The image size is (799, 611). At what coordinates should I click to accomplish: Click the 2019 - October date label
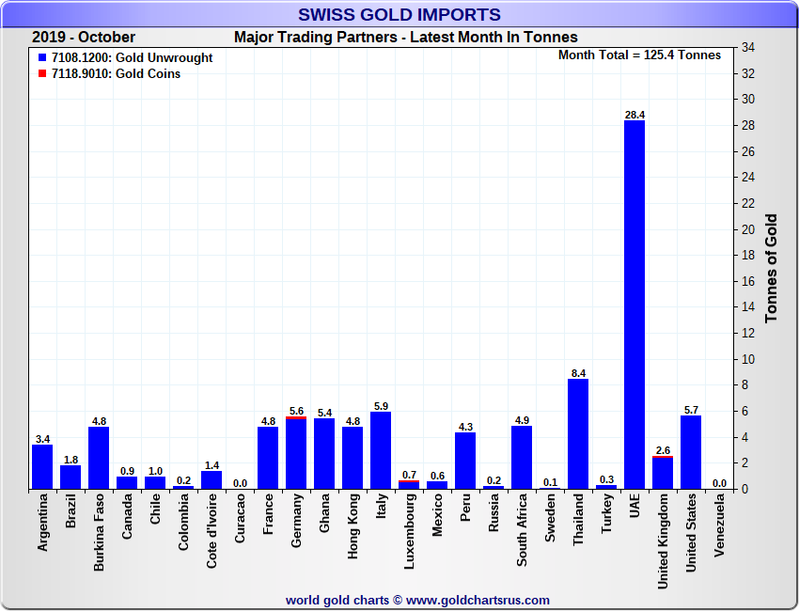(x=84, y=38)
